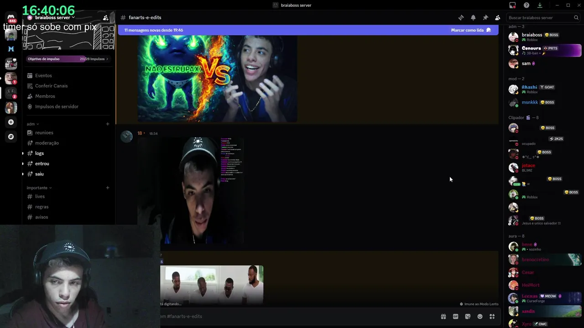
Task: Open brenocretino member profile
Action: click(x=545, y=260)
